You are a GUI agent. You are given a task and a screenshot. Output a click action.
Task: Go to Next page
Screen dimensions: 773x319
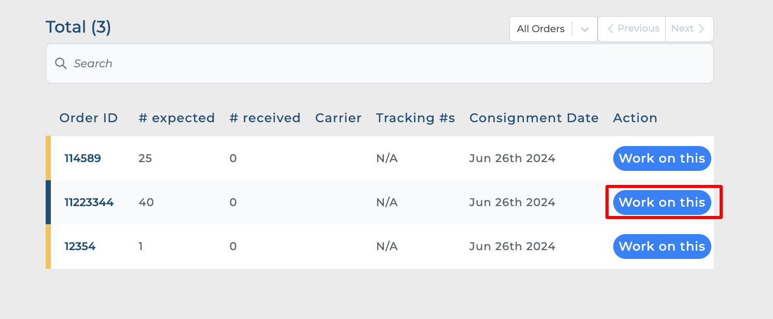pyautogui.click(x=688, y=29)
